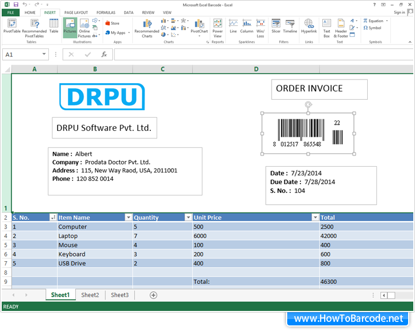Screen dimensions: 415x330
Task: Open the Quantity column filter
Action: (x=188, y=217)
